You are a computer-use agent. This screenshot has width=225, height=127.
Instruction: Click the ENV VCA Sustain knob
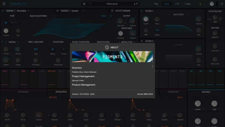click(x=39, y=115)
